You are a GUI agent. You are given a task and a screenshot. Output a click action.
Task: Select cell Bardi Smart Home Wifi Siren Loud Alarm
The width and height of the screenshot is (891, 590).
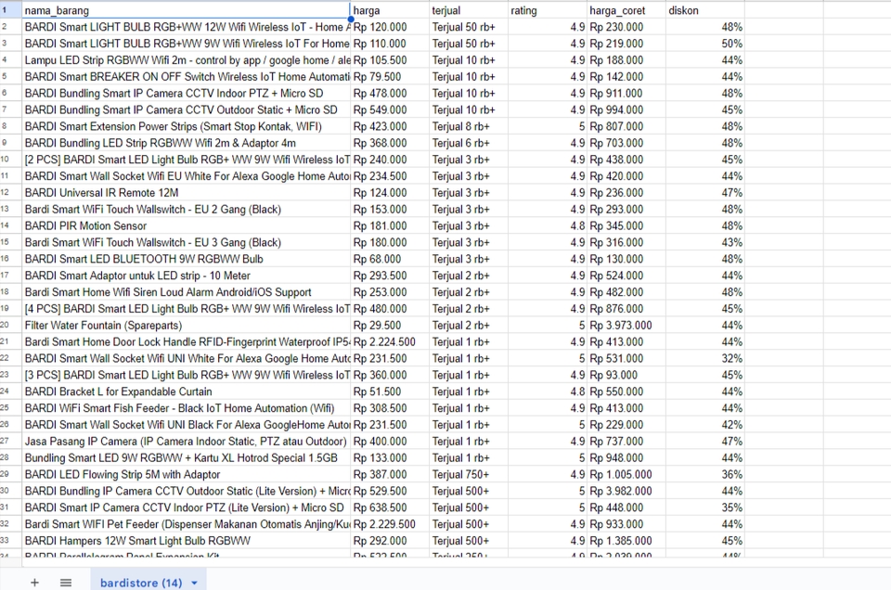tap(187, 292)
